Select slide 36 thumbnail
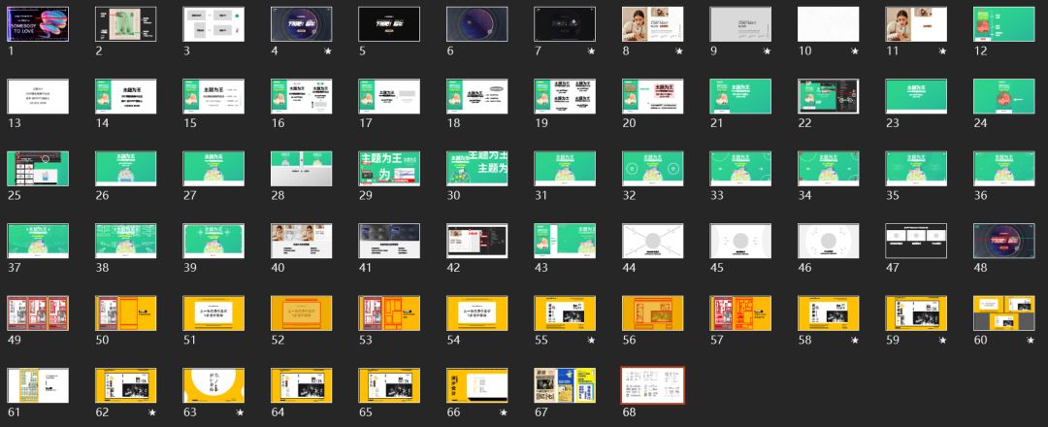This screenshot has width=1048, height=427. pos(1004,169)
